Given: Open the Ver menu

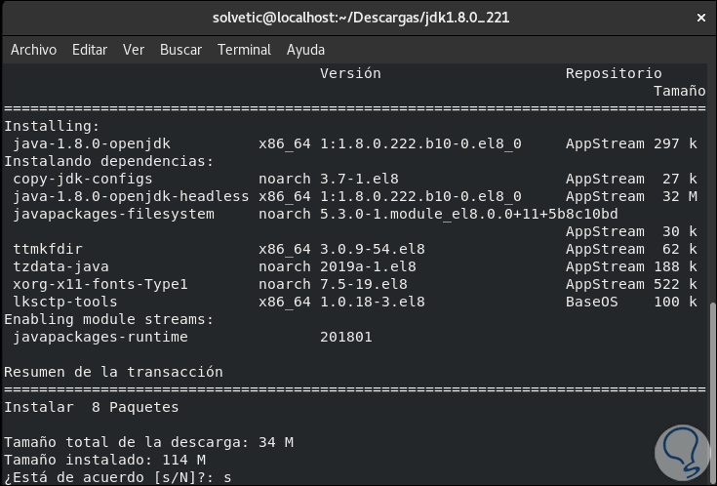Looking at the screenshot, I should tap(134, 50).
